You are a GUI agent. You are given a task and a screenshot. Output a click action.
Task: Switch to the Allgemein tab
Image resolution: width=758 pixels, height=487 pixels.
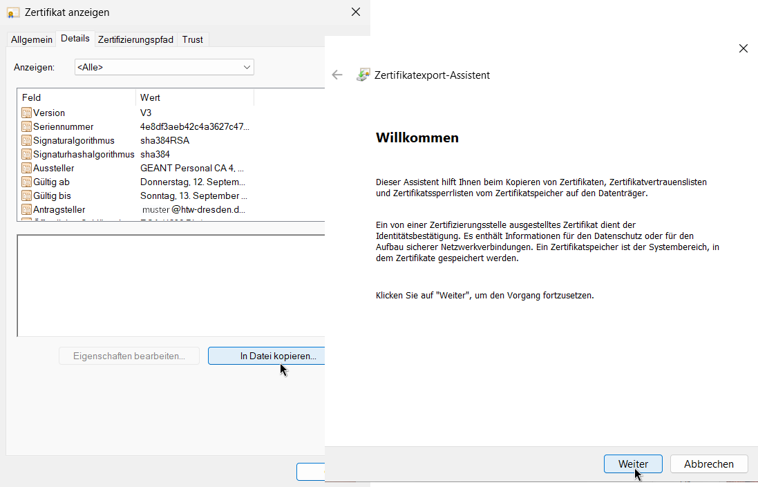(32, 39)
